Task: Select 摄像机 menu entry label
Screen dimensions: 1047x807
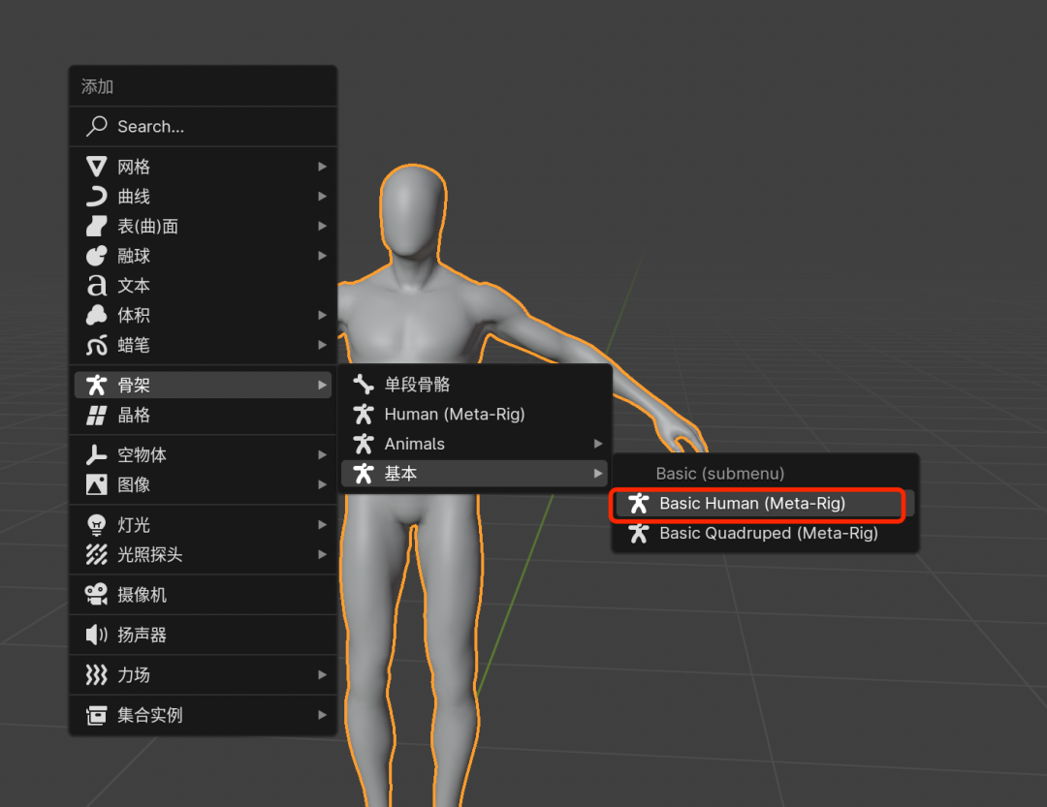Action: 142,595
